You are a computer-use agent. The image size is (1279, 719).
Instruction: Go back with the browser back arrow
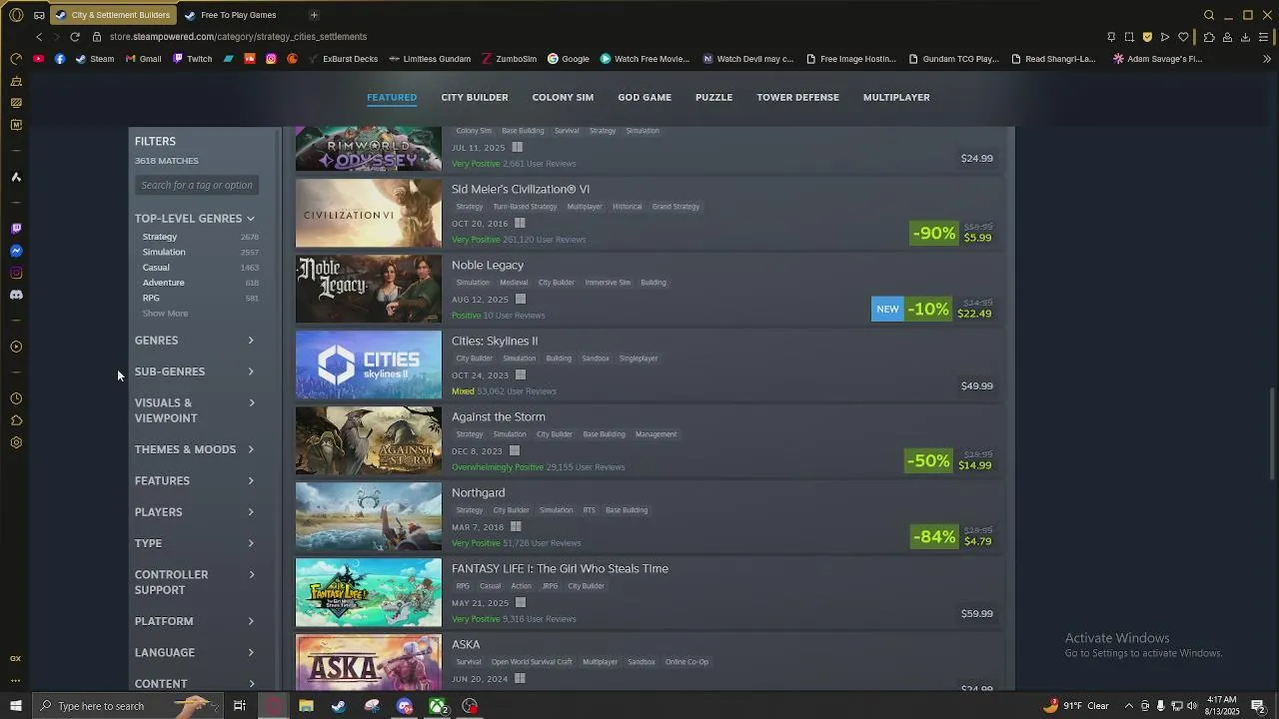pyautogui.click(x=39, y=37)
